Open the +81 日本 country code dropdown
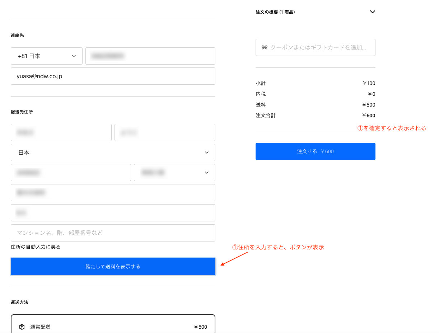The width and height of the screenshot is (439, 333). pos(47,56)
